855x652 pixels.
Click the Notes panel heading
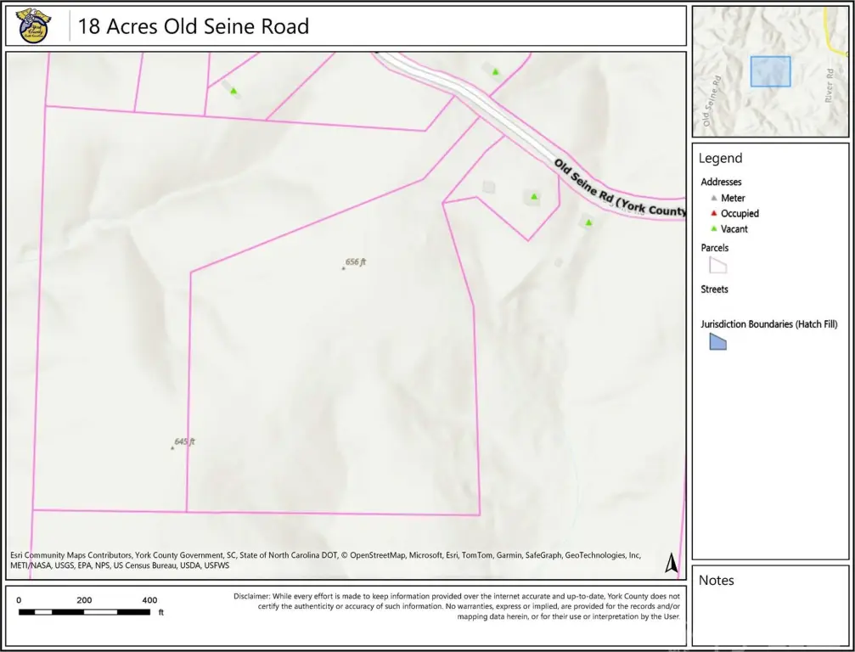pos(716,581)
